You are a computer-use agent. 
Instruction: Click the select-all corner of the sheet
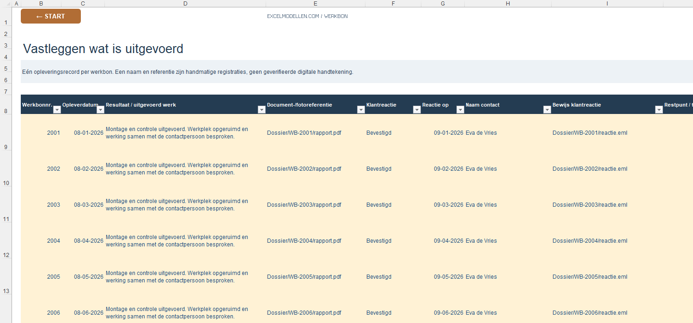pos(6,4)
